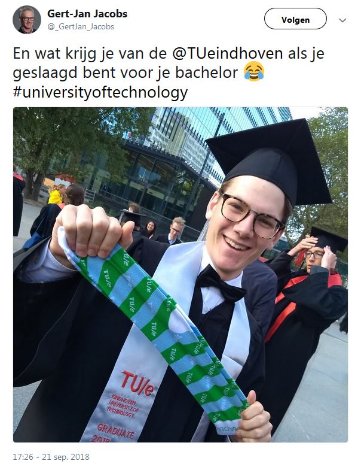
Task: Click the red TU/e logo on sash
Action: tap(137, 383)
